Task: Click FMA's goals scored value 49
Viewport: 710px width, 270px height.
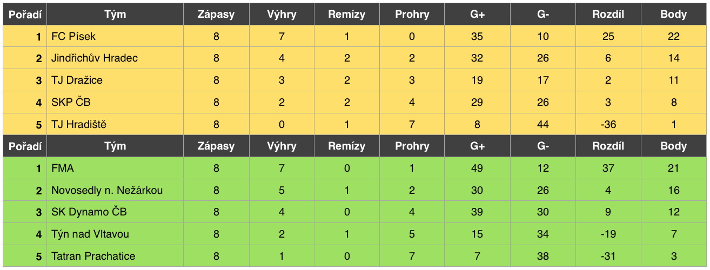Action: point(477,168)
